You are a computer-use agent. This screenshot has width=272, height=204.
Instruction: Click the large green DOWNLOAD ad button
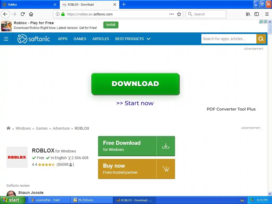(135, 84)
